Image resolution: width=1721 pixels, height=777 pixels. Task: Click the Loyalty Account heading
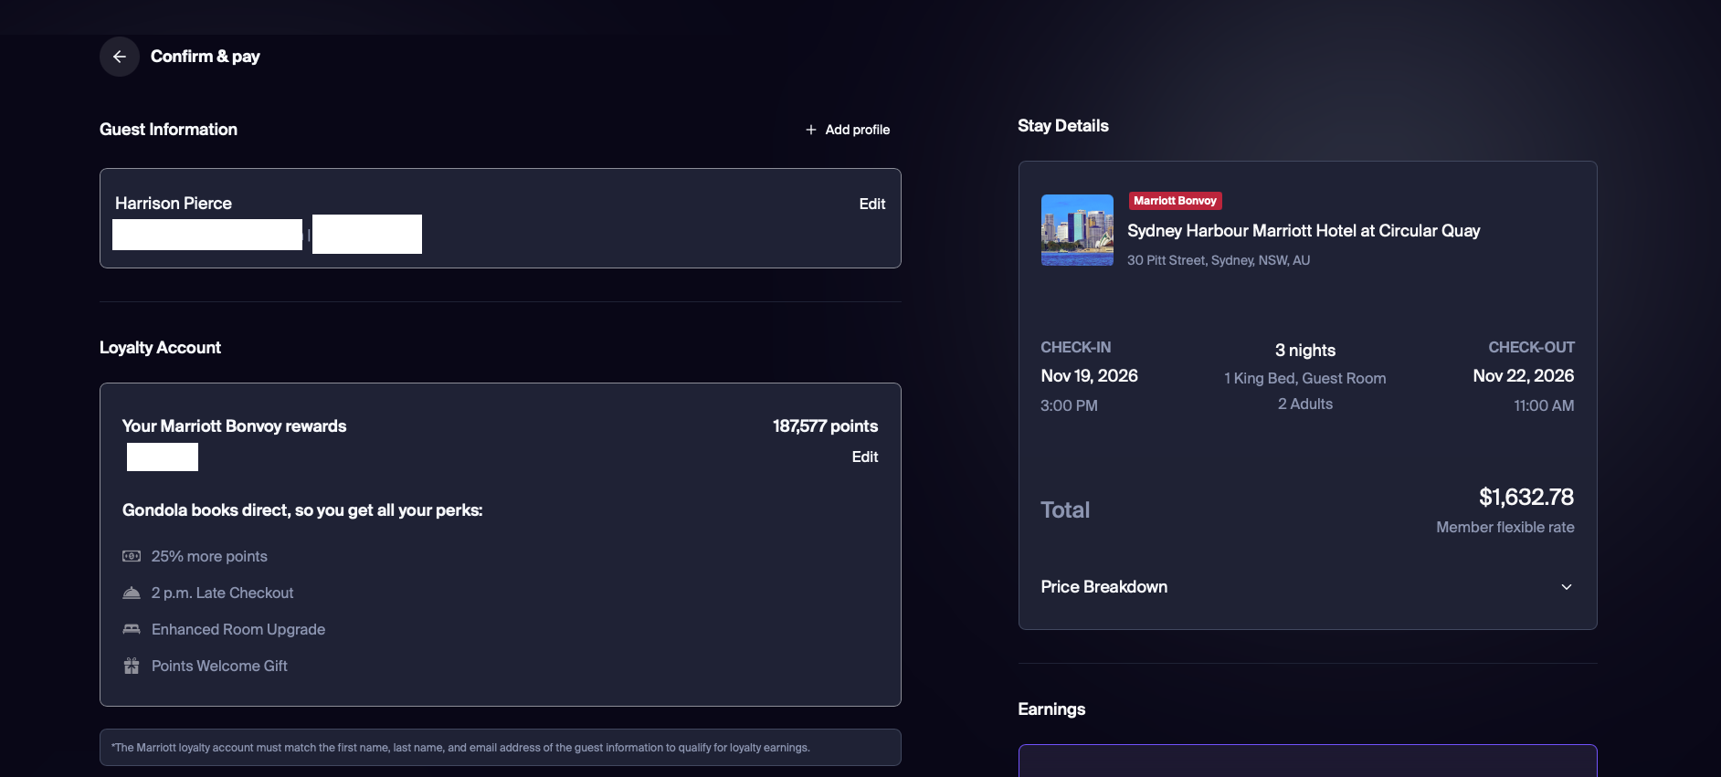point(160,348)
